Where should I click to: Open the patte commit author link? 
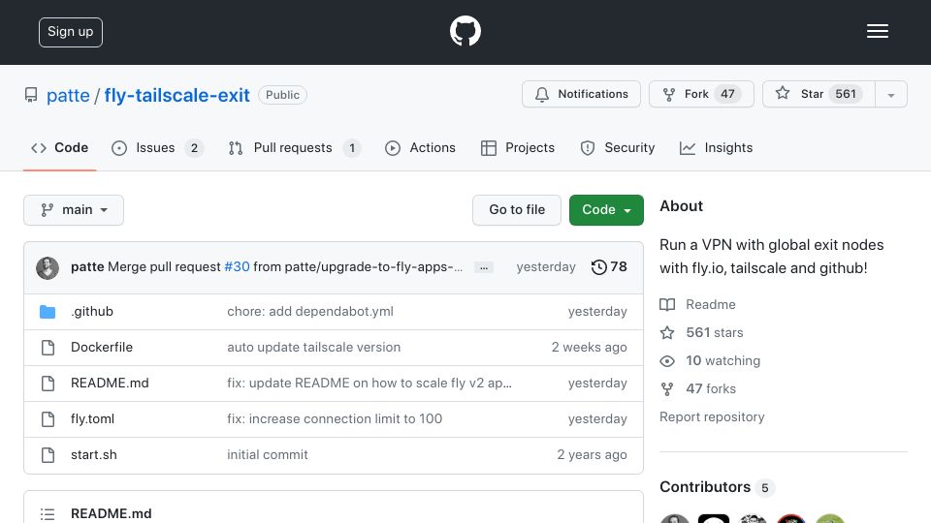tap(87, 267)
